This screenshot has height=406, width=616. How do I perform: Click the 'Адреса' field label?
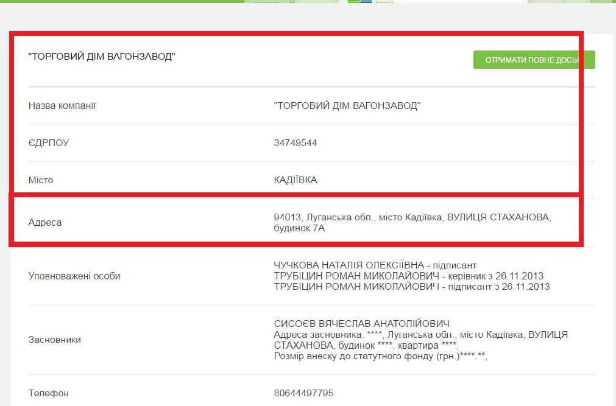(x=45, y=222)
